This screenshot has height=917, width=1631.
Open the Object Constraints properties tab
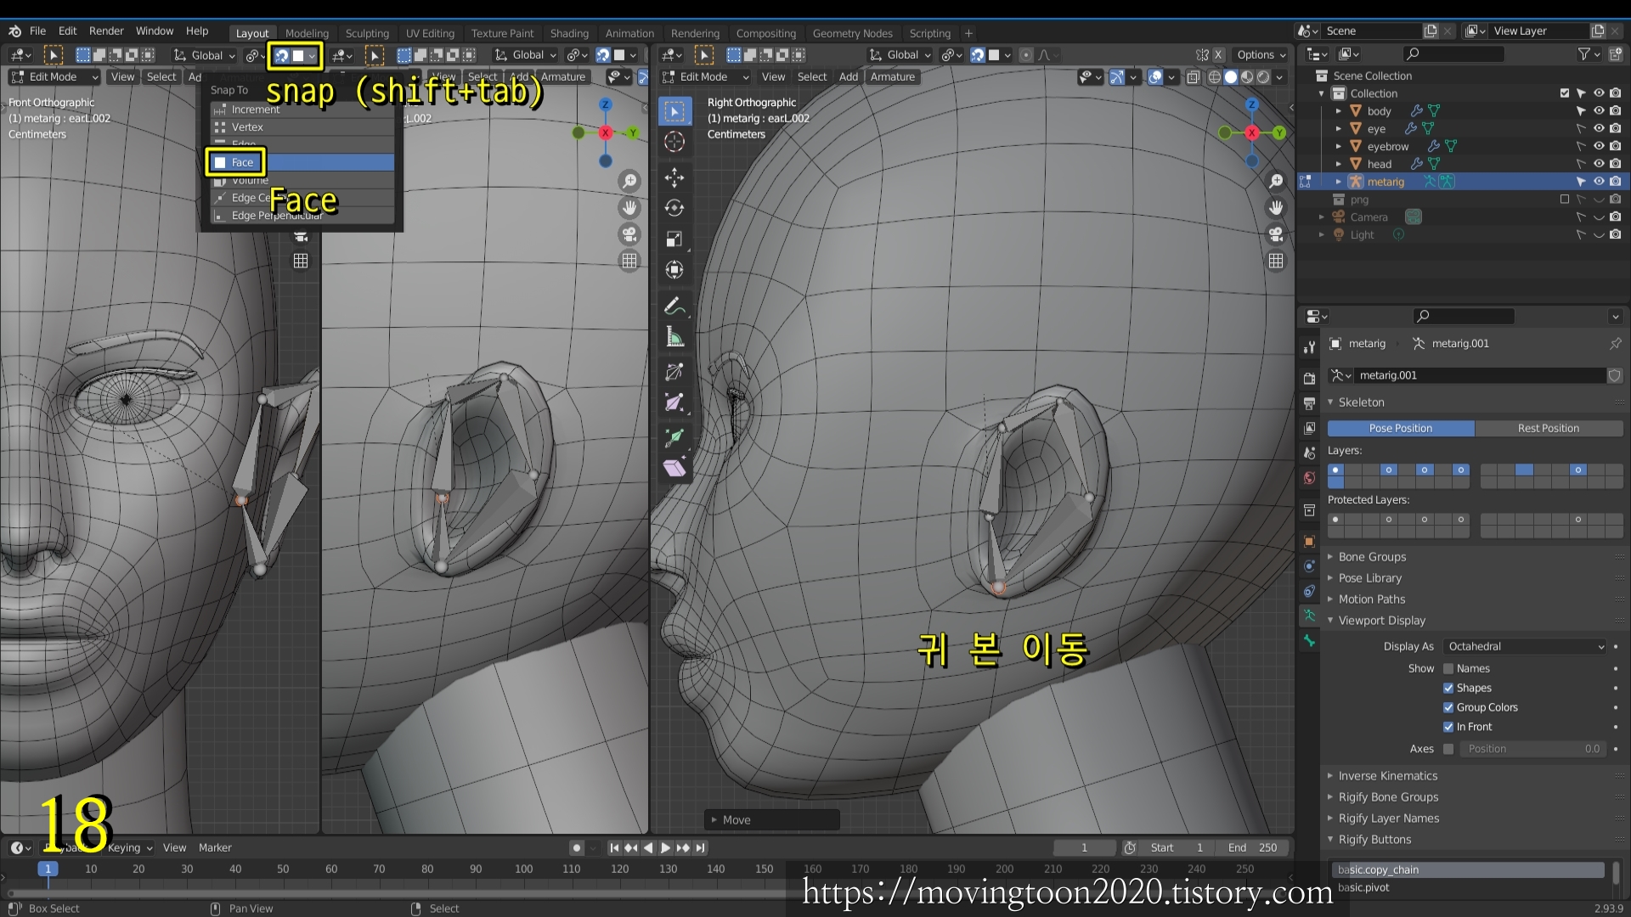1309,591
